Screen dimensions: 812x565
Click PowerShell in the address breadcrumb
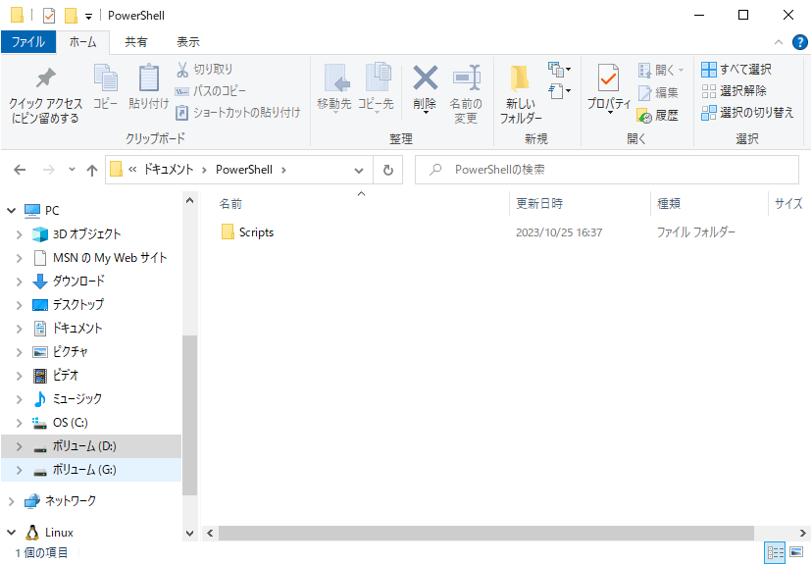tap(244, 170)
